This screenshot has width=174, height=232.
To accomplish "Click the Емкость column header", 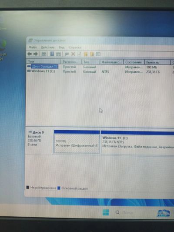I will (157, 62).
